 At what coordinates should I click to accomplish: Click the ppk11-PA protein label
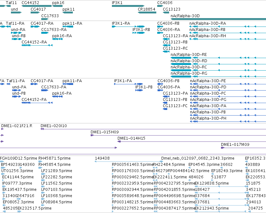coord(72,81)
